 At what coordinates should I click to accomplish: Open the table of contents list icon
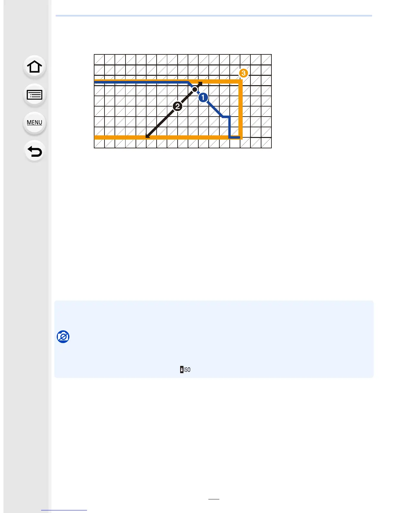click(x=35, y=95)
